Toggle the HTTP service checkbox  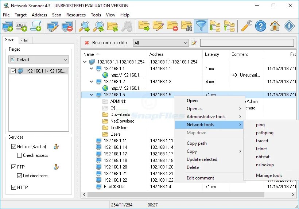click(x=13, y=187)
